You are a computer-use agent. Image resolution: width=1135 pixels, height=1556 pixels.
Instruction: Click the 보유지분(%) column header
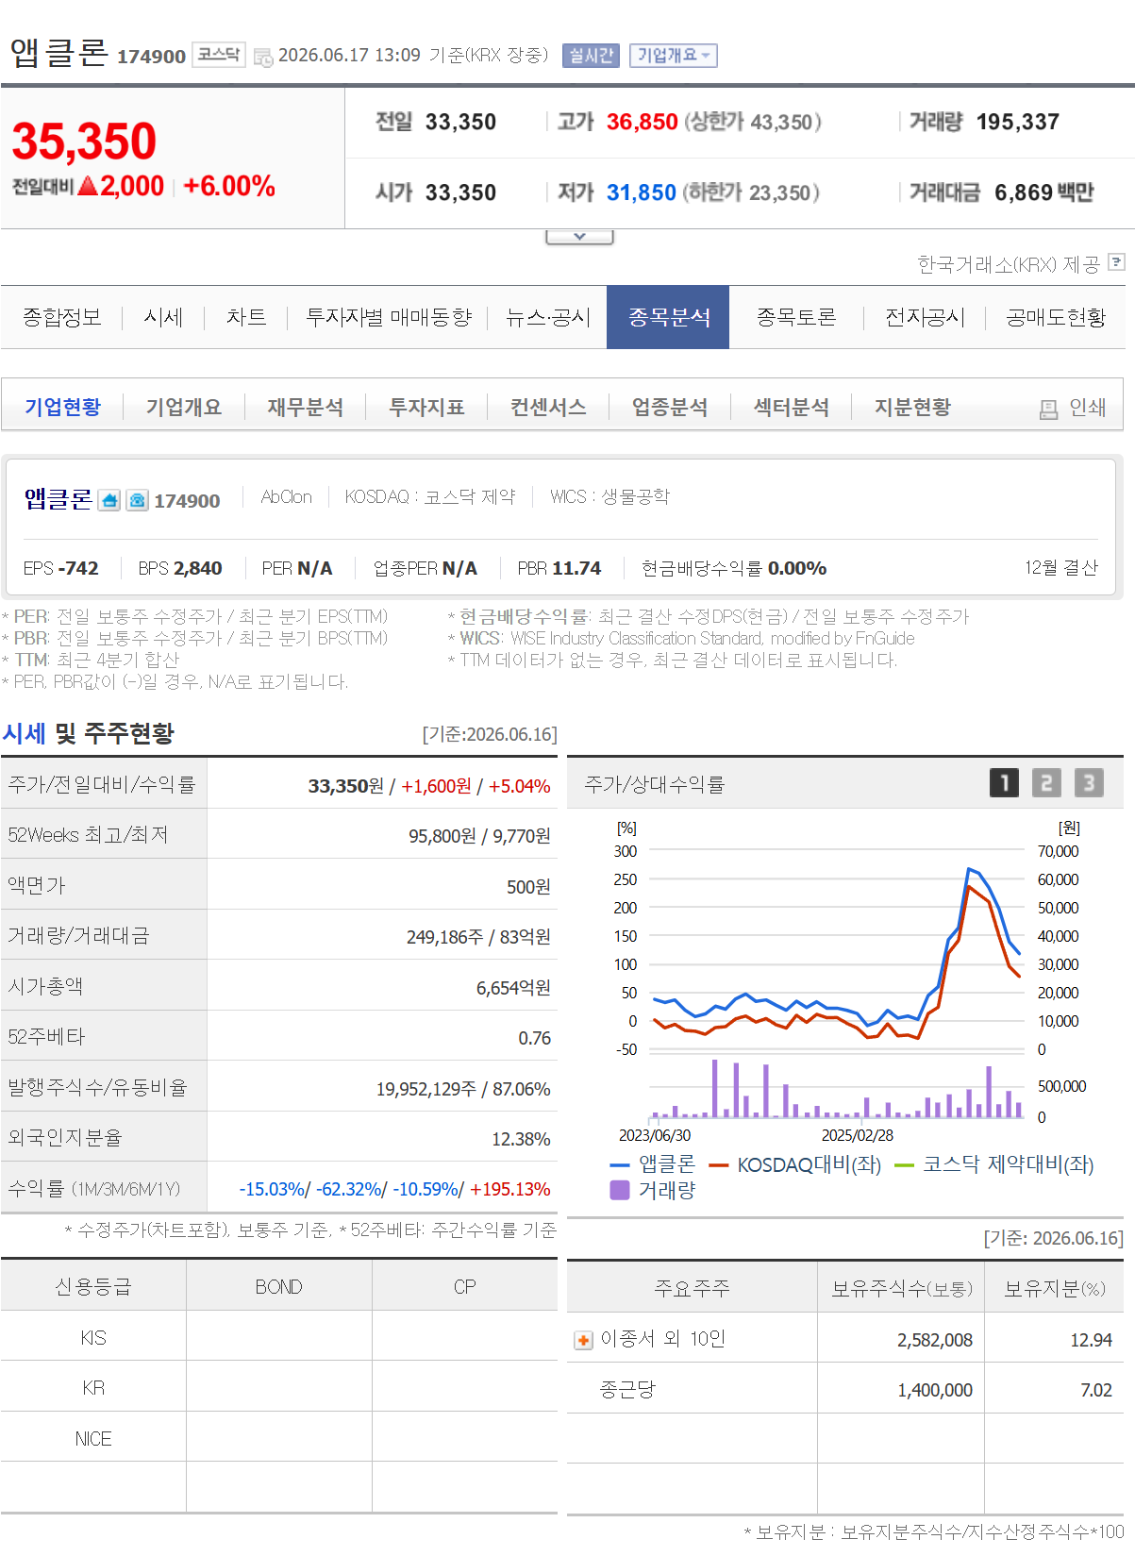point(1054,1288)
